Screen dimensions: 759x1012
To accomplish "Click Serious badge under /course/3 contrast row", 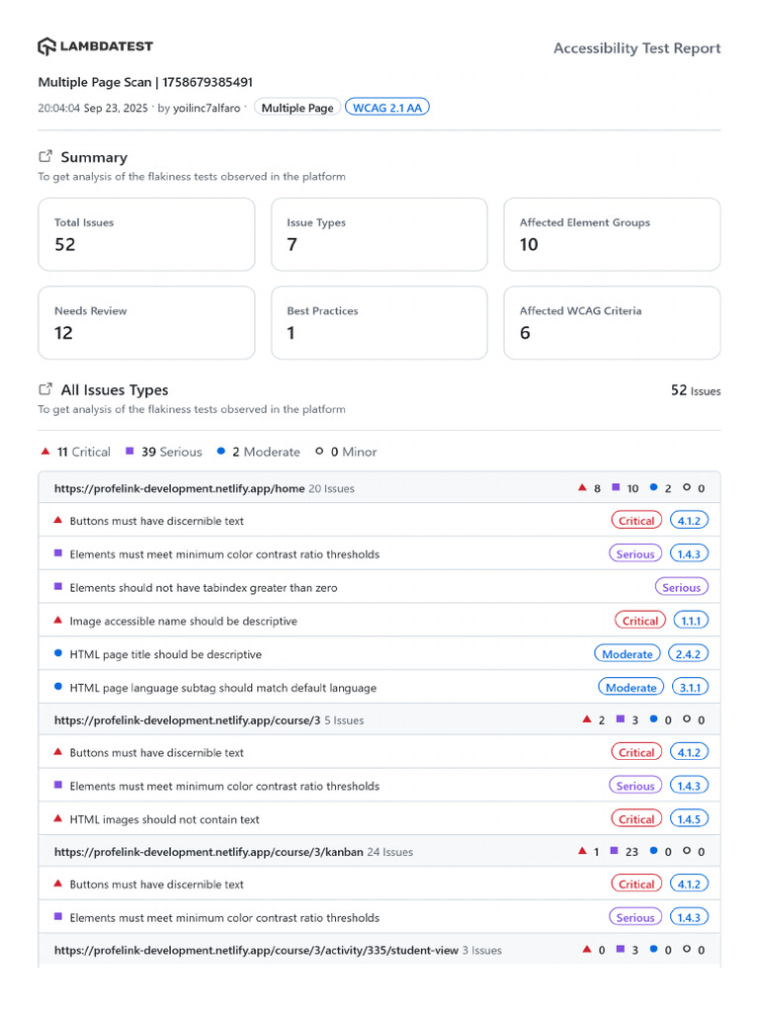I will tap(635, 786).
